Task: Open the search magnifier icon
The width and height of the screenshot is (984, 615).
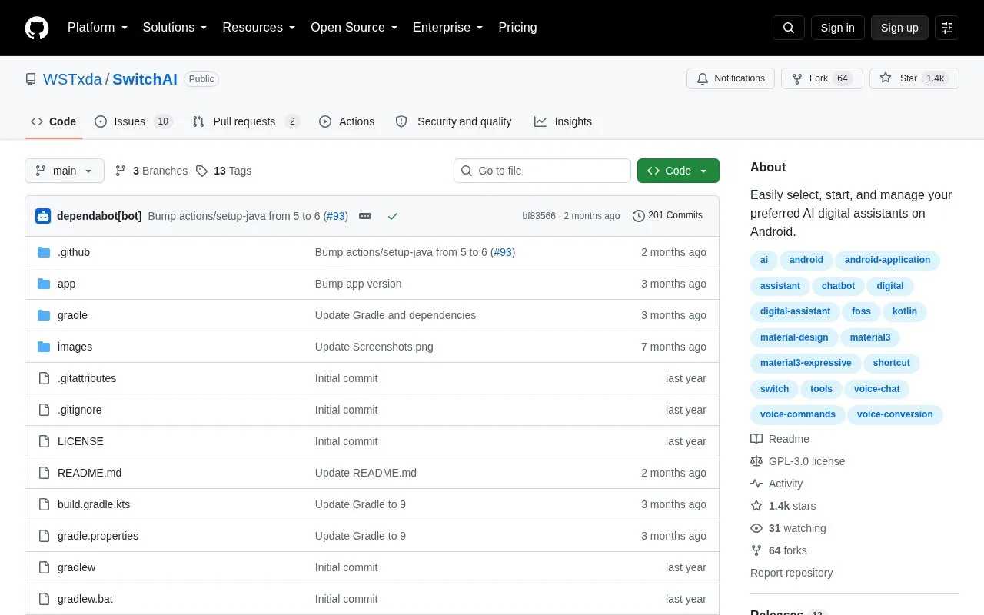Action: pos(789,28)
